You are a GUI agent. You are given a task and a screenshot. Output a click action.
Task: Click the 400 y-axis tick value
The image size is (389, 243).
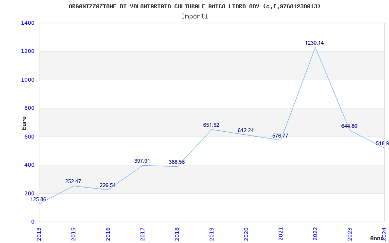pos(30,165)
